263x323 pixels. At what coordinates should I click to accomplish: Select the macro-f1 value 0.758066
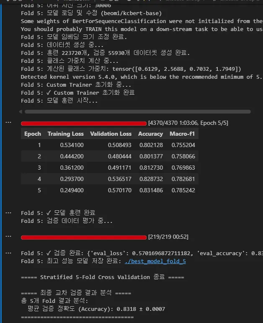(183, 156)
